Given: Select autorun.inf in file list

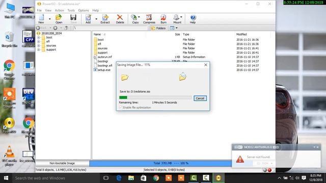Looking at the screenshot, I should (x=105, y=57).
